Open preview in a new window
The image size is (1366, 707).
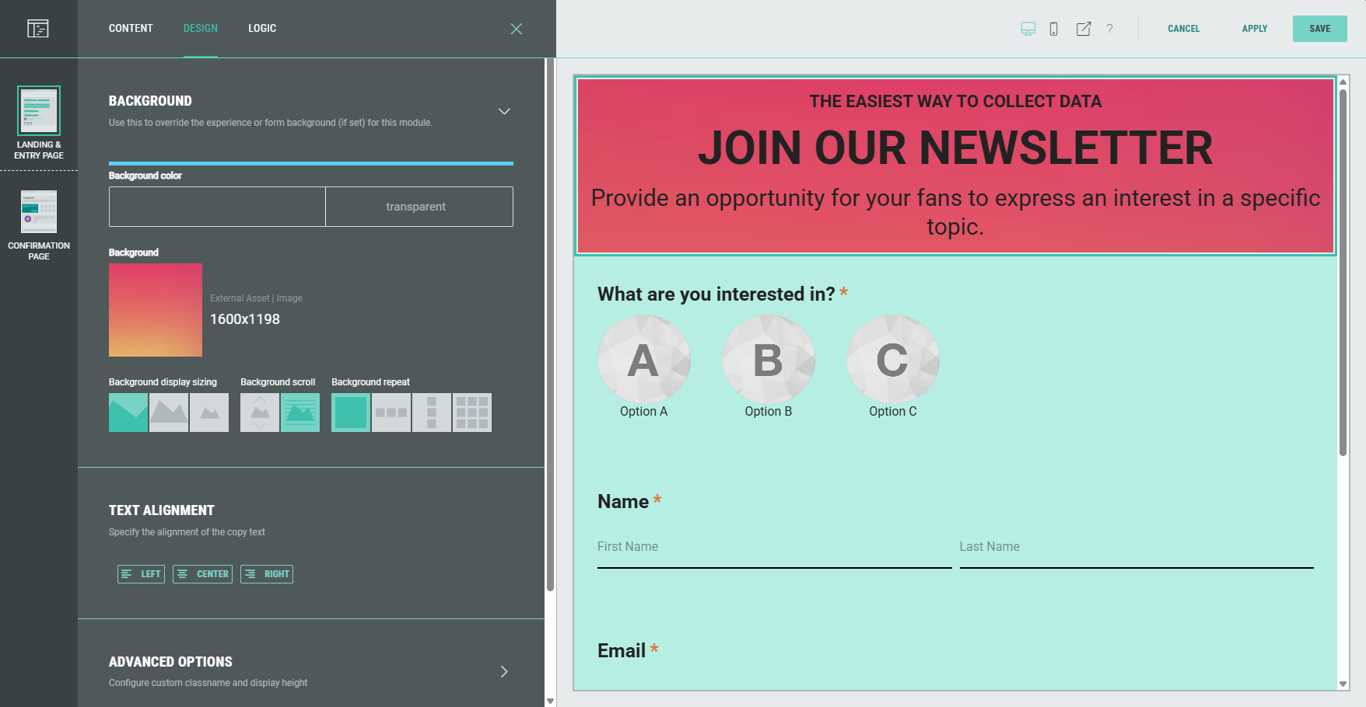(1083, 29)
